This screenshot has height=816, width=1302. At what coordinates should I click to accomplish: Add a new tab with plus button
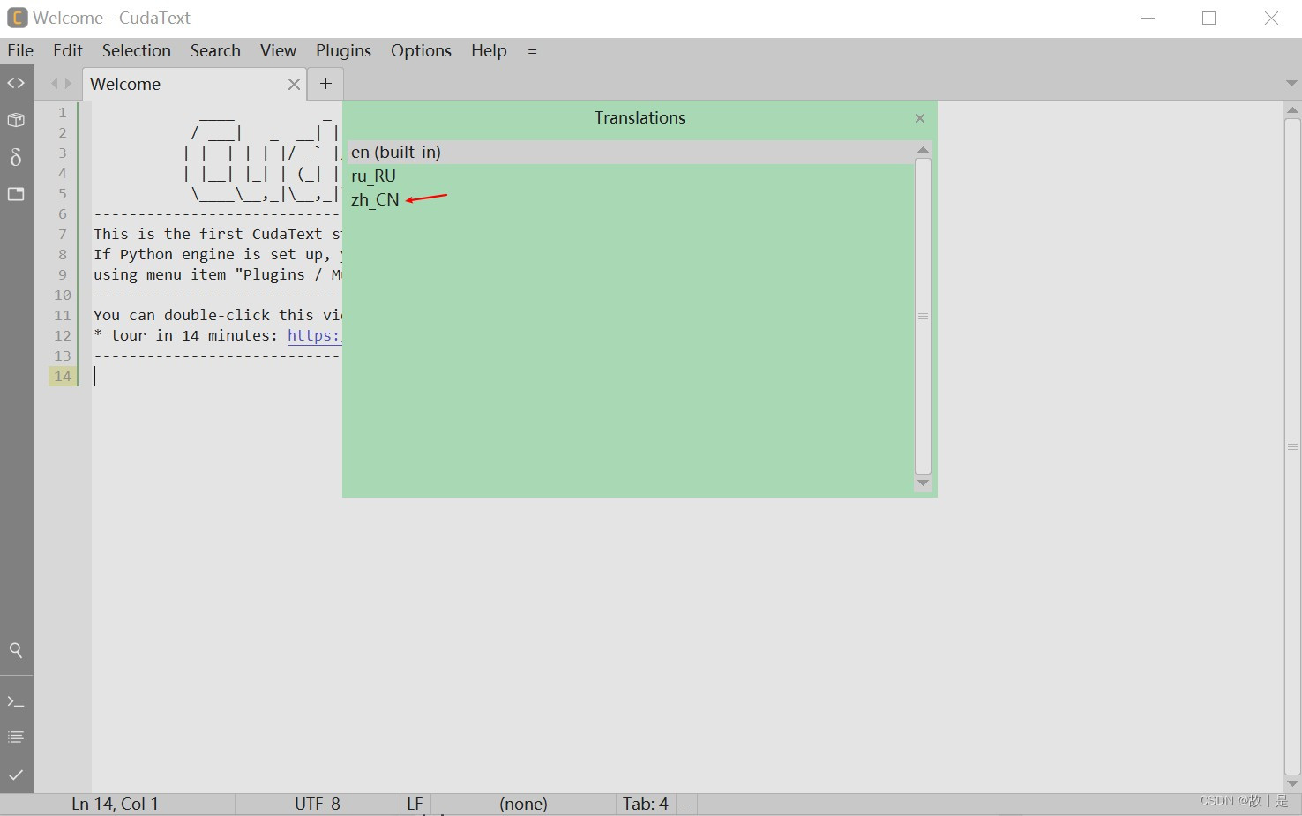tap(325, 84)
